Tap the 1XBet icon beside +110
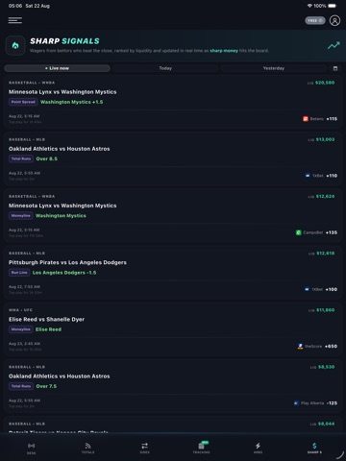This screenshot has width=346, height=461. tap(308, 176)
